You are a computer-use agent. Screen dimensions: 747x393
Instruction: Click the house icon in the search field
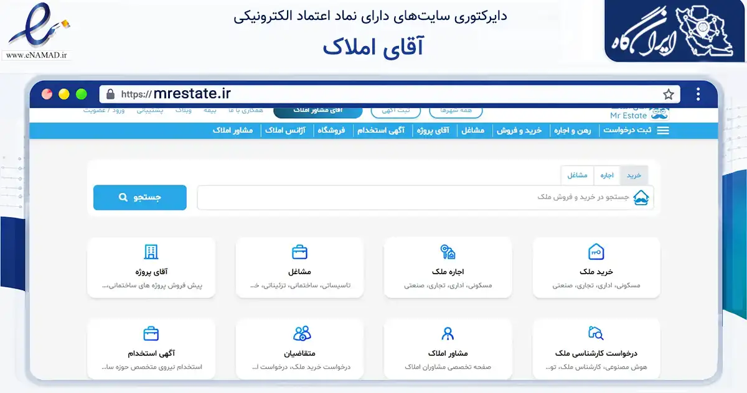tap(641, 198)
